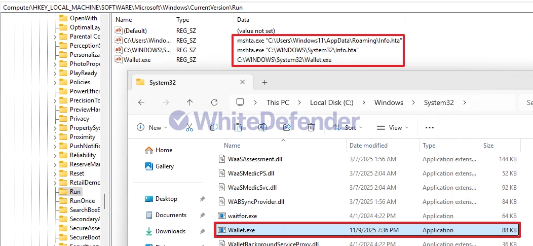
Task: Click Local Disk (C:) in breadcrumb
Action: pyautogui.click(x=331, y=102)
